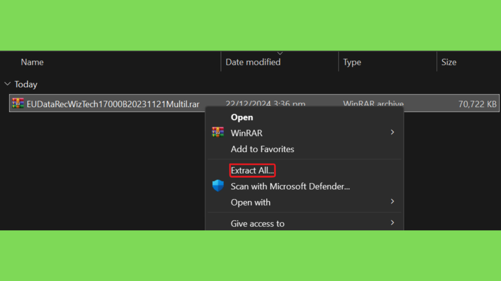Expand the Open with submenu arrow
The width and height of the screenshot is (501, 281).
[392, 201]
